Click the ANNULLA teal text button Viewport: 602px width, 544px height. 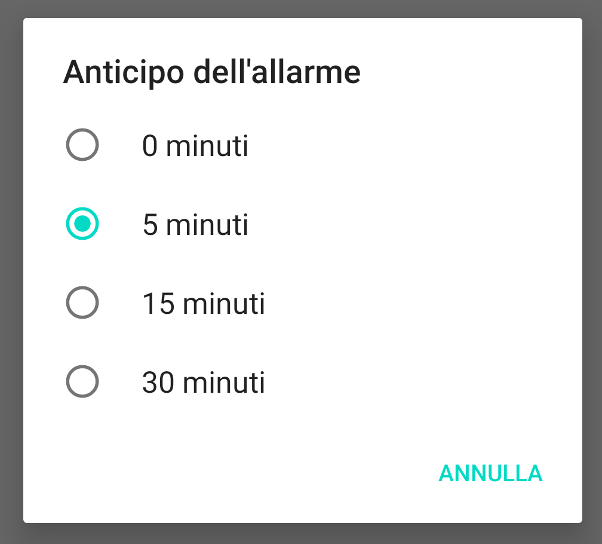[490, 473]
